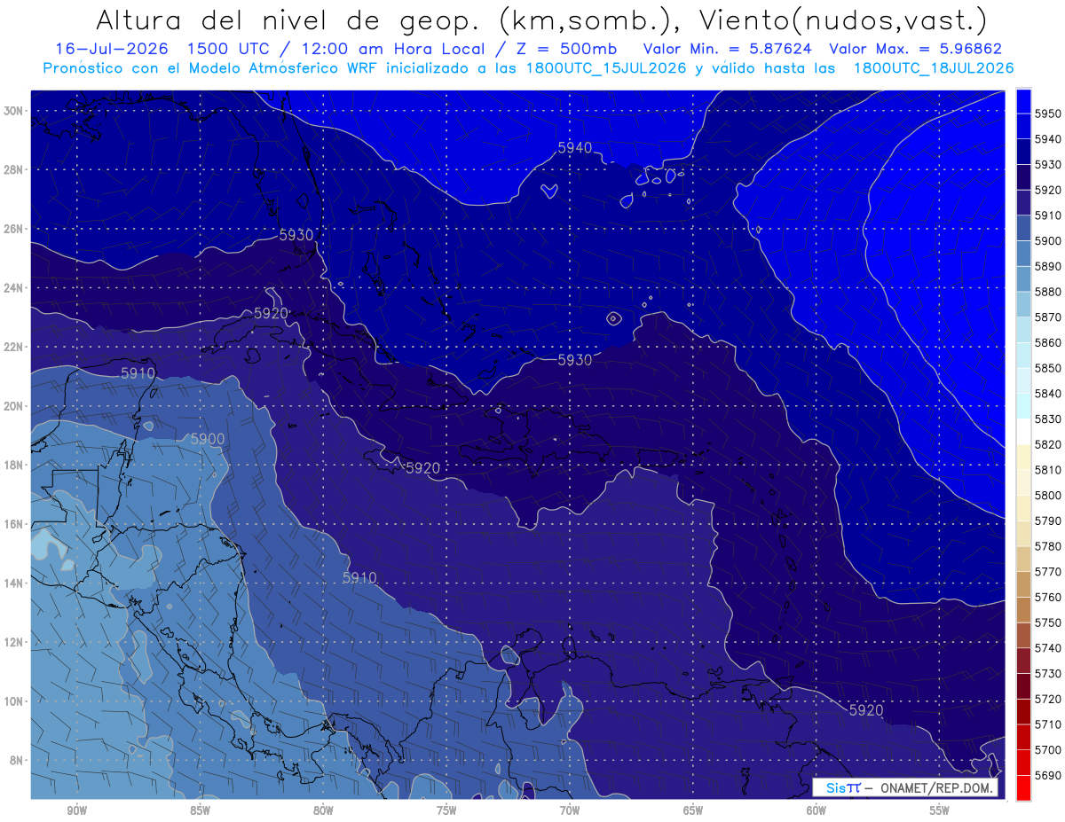Viewport: 1065px width, 822px height.
Task: Click the 10N latitude axis label
Action: pos(14,701)
